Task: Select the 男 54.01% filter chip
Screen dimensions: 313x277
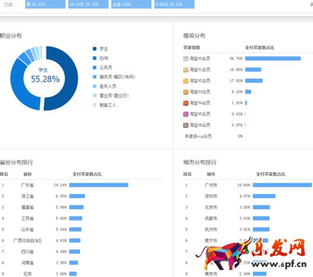Action: coord(45,4)
